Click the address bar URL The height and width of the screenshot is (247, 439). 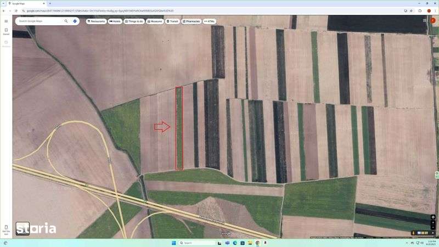point(100,11)
